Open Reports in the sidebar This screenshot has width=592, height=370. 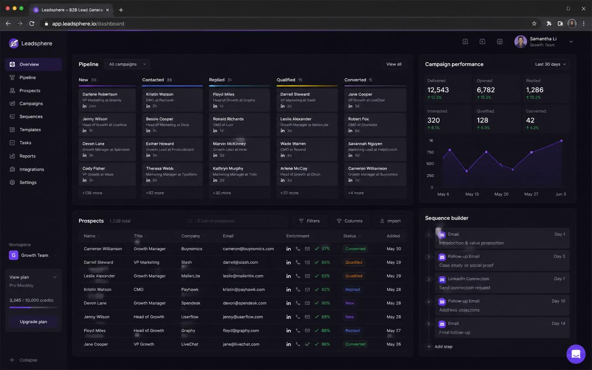(x=33, y=156)
